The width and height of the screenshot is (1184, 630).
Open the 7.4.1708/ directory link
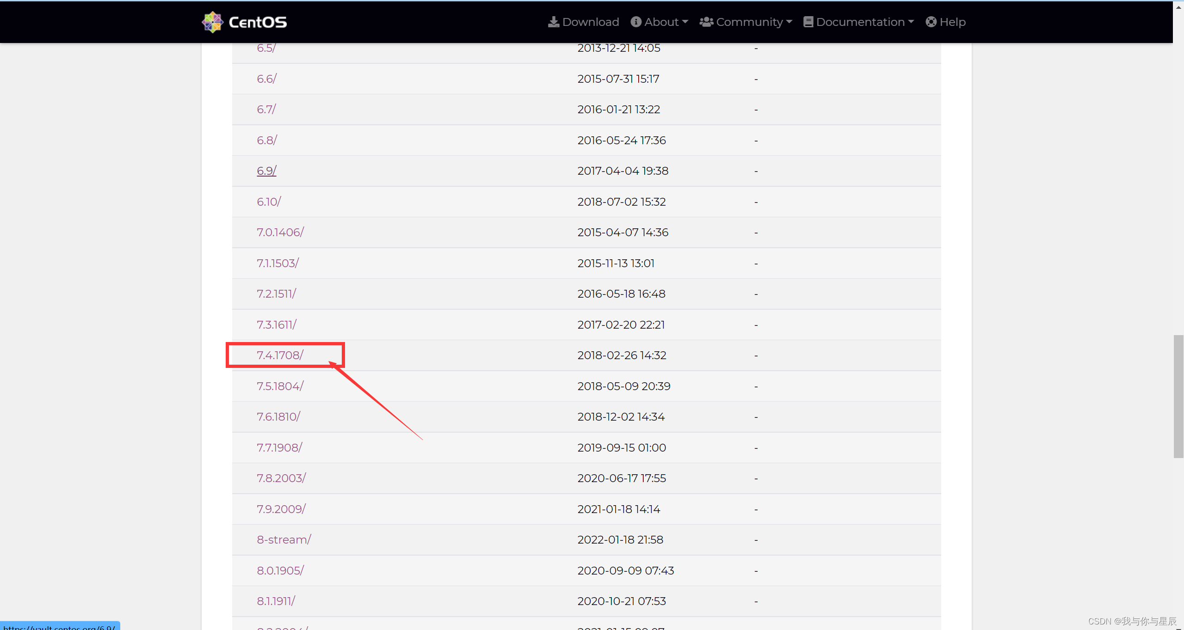[x=280, y=355]
